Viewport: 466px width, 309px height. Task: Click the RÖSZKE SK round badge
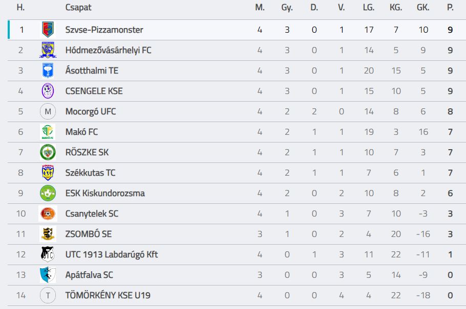[48, 152]
